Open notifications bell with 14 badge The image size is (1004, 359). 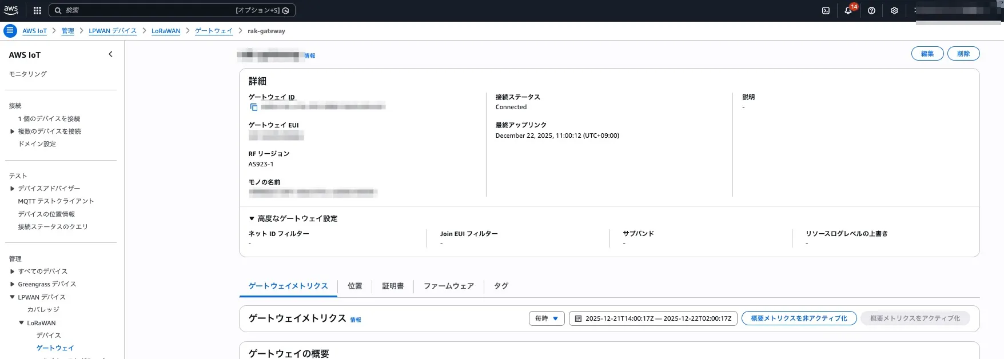tap(848, 10)
